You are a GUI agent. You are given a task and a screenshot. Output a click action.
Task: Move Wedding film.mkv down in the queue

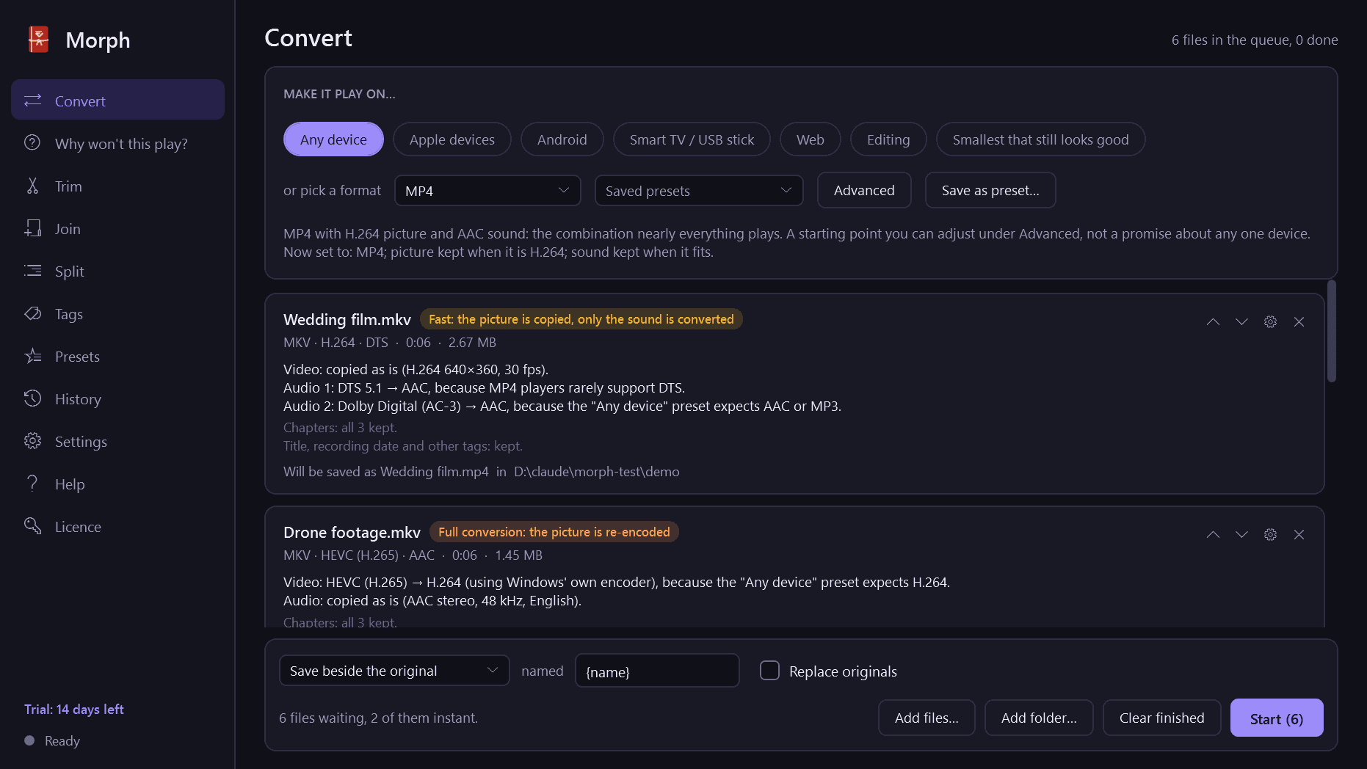point(1241,321)
